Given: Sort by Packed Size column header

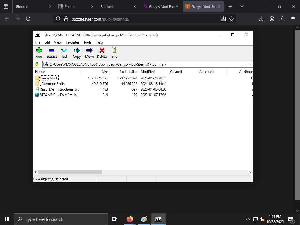Looking at the screenshot, I should 124,71.
